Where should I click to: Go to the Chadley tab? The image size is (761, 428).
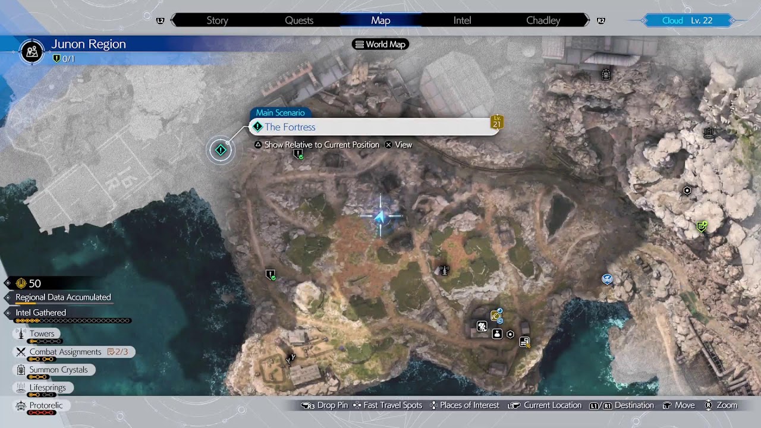[x=543, y=20]
